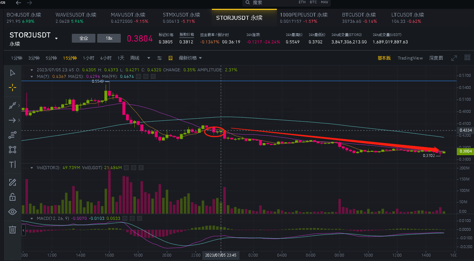Pick the trend line drawing tool
This screenshot has width=474, height=261.
click(13, 105)
